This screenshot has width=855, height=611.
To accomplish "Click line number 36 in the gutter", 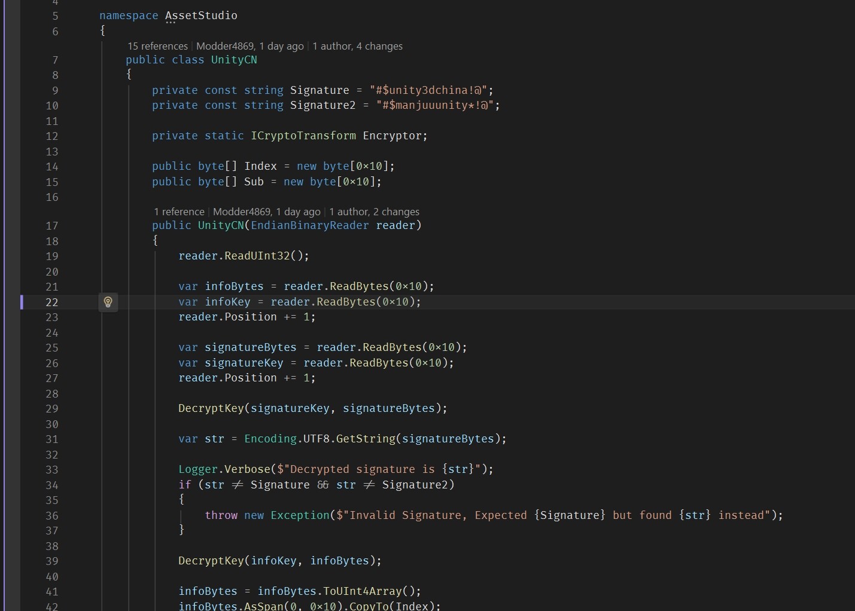I will [52, 516].
